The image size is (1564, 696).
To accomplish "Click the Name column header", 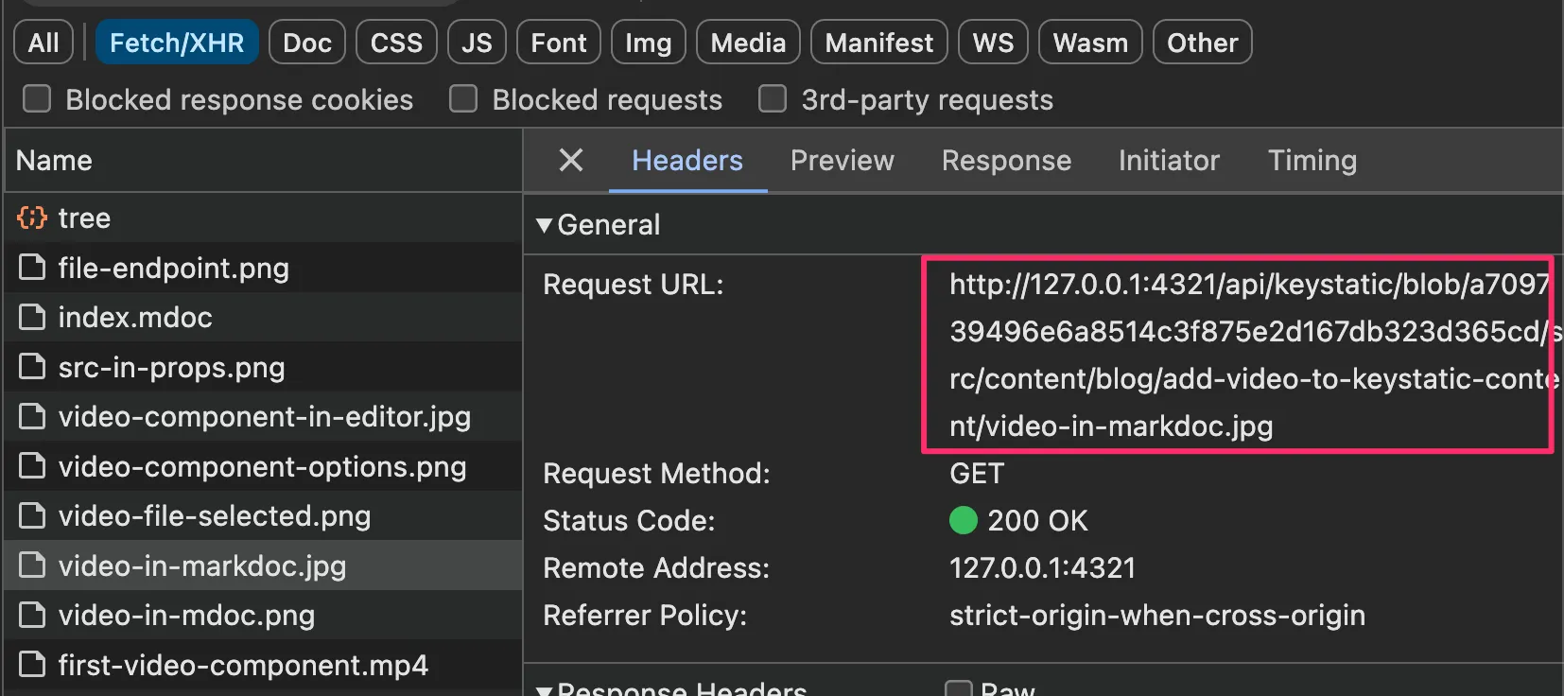I will 54,161.
